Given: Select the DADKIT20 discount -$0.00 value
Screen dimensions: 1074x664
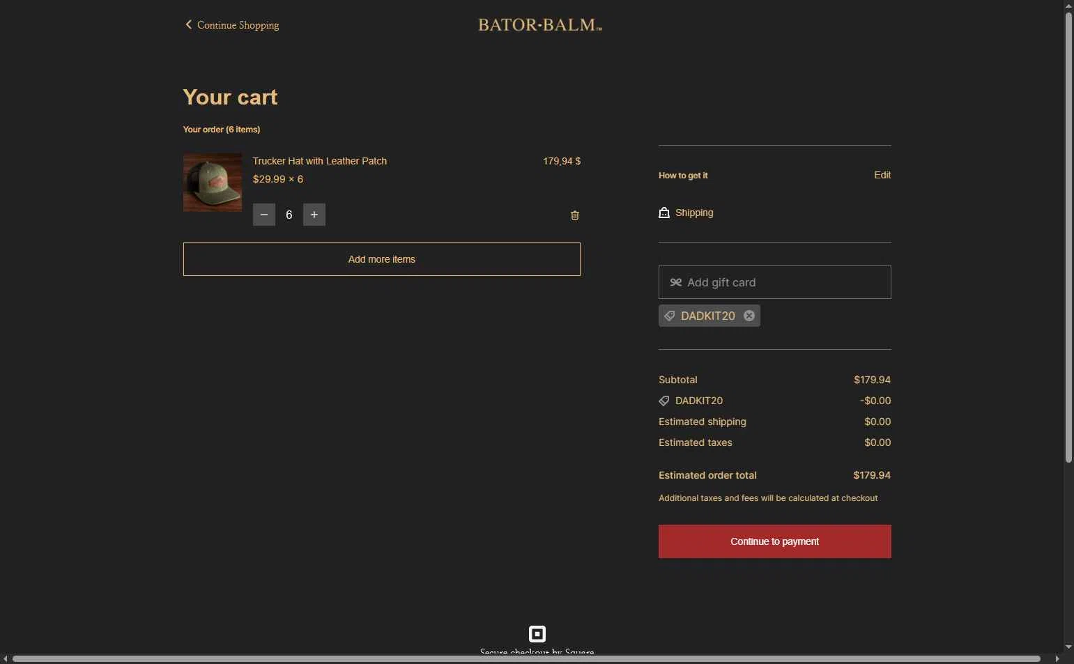Looking at the screenshot, I should pyautogui.click(x=875, y=401).
